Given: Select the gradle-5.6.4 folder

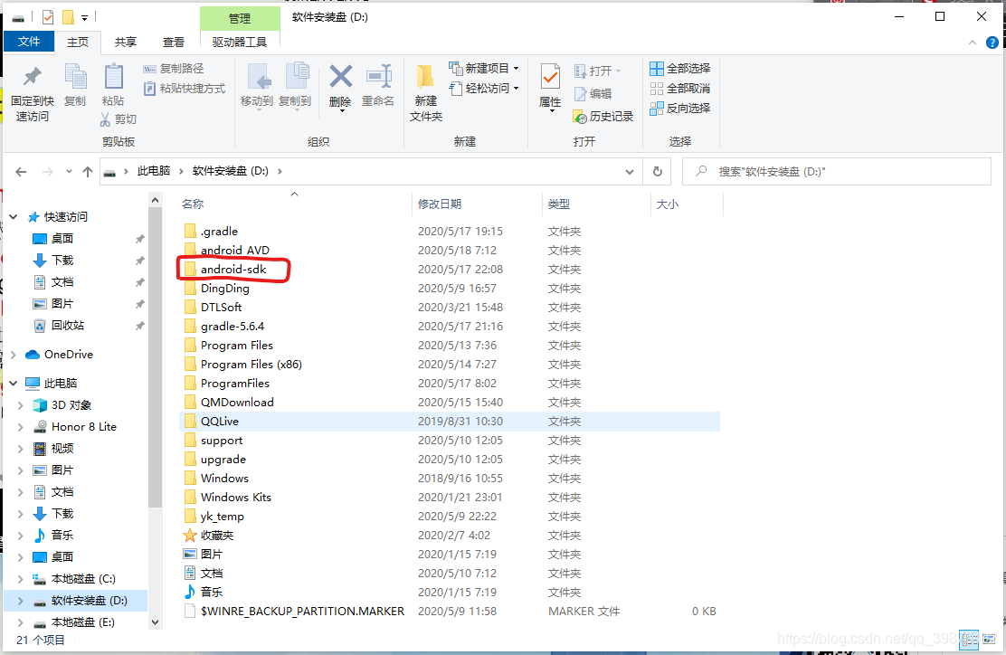Looking at the screenshot, I should [x=233, y=327].
